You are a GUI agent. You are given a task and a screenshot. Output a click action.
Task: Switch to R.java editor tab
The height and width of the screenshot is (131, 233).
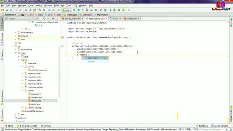pyautogui.click(x=115, y=19)
